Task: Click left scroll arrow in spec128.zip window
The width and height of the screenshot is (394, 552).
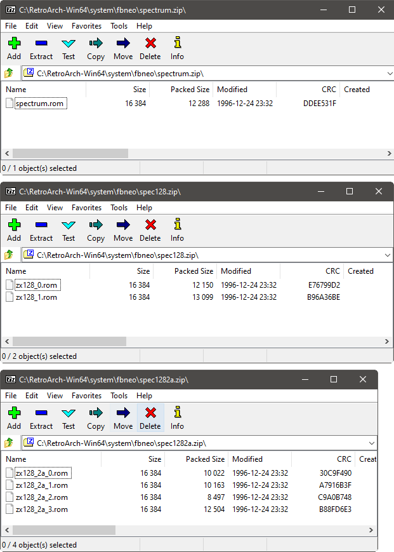Action: coord(7,342)
